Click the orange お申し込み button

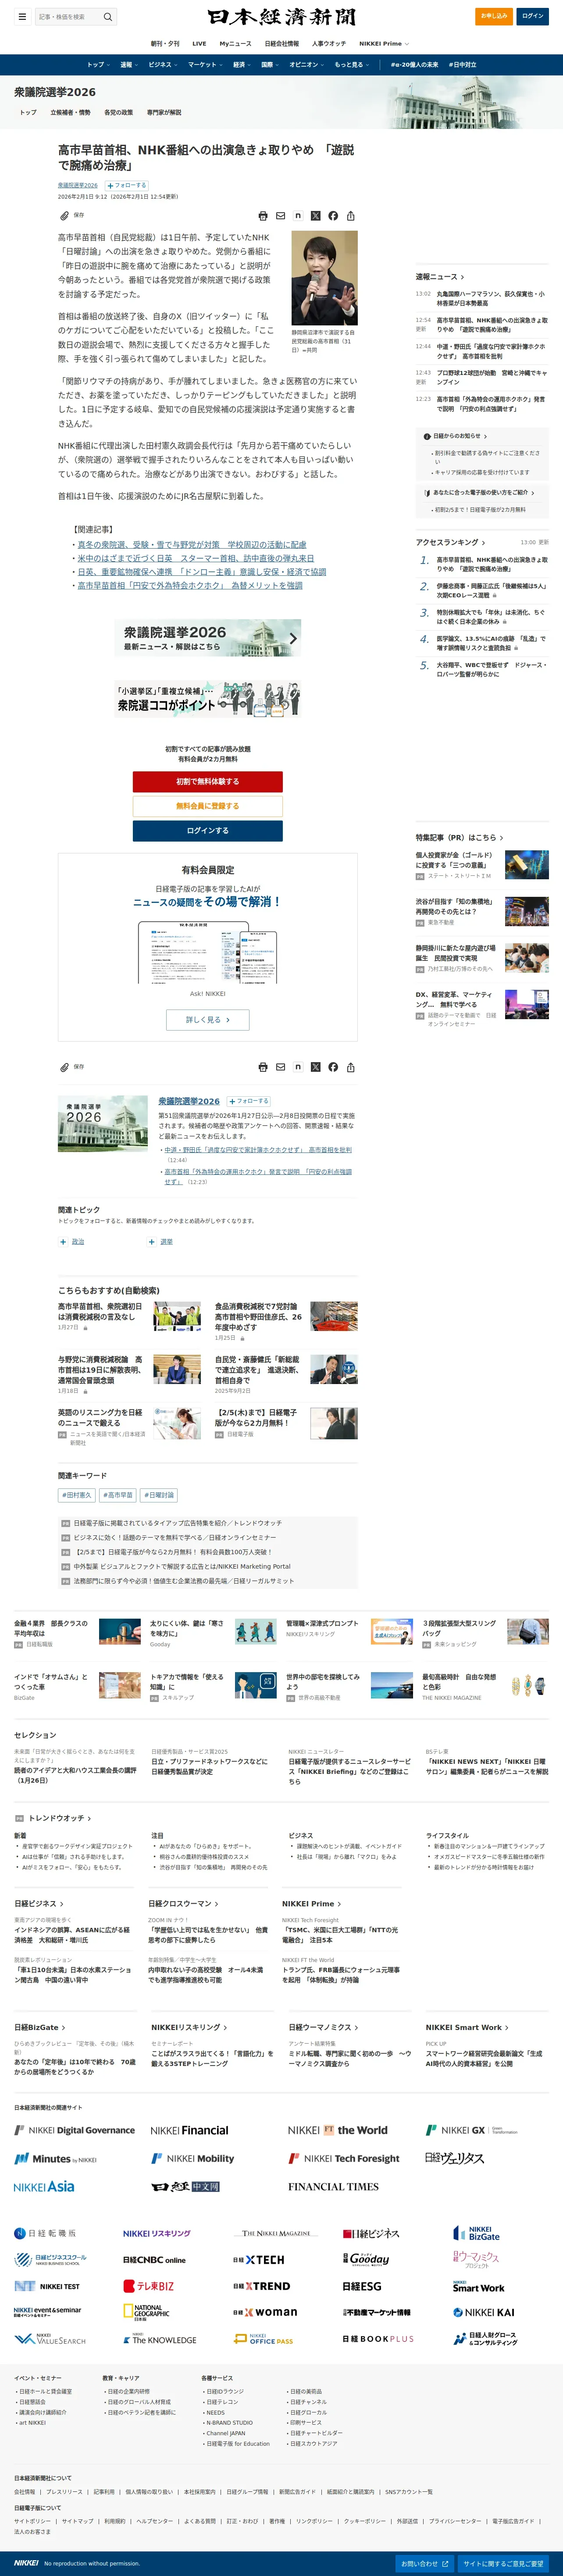click(x=494, y=16)
